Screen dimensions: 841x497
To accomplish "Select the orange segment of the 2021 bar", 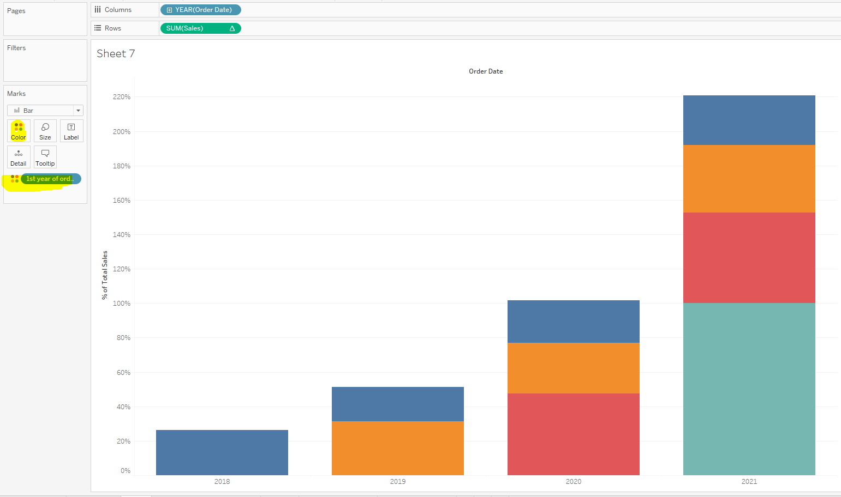I will [x=749, y=179].
